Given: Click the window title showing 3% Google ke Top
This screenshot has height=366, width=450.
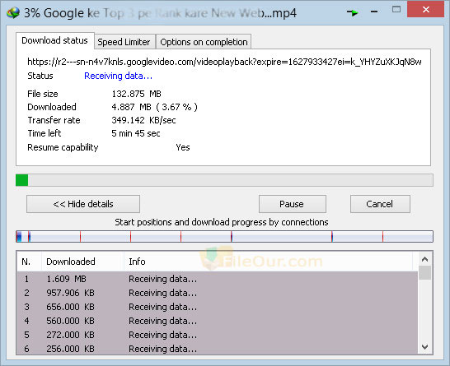Looking at the screenshot, I should click(x=160, y=13).
